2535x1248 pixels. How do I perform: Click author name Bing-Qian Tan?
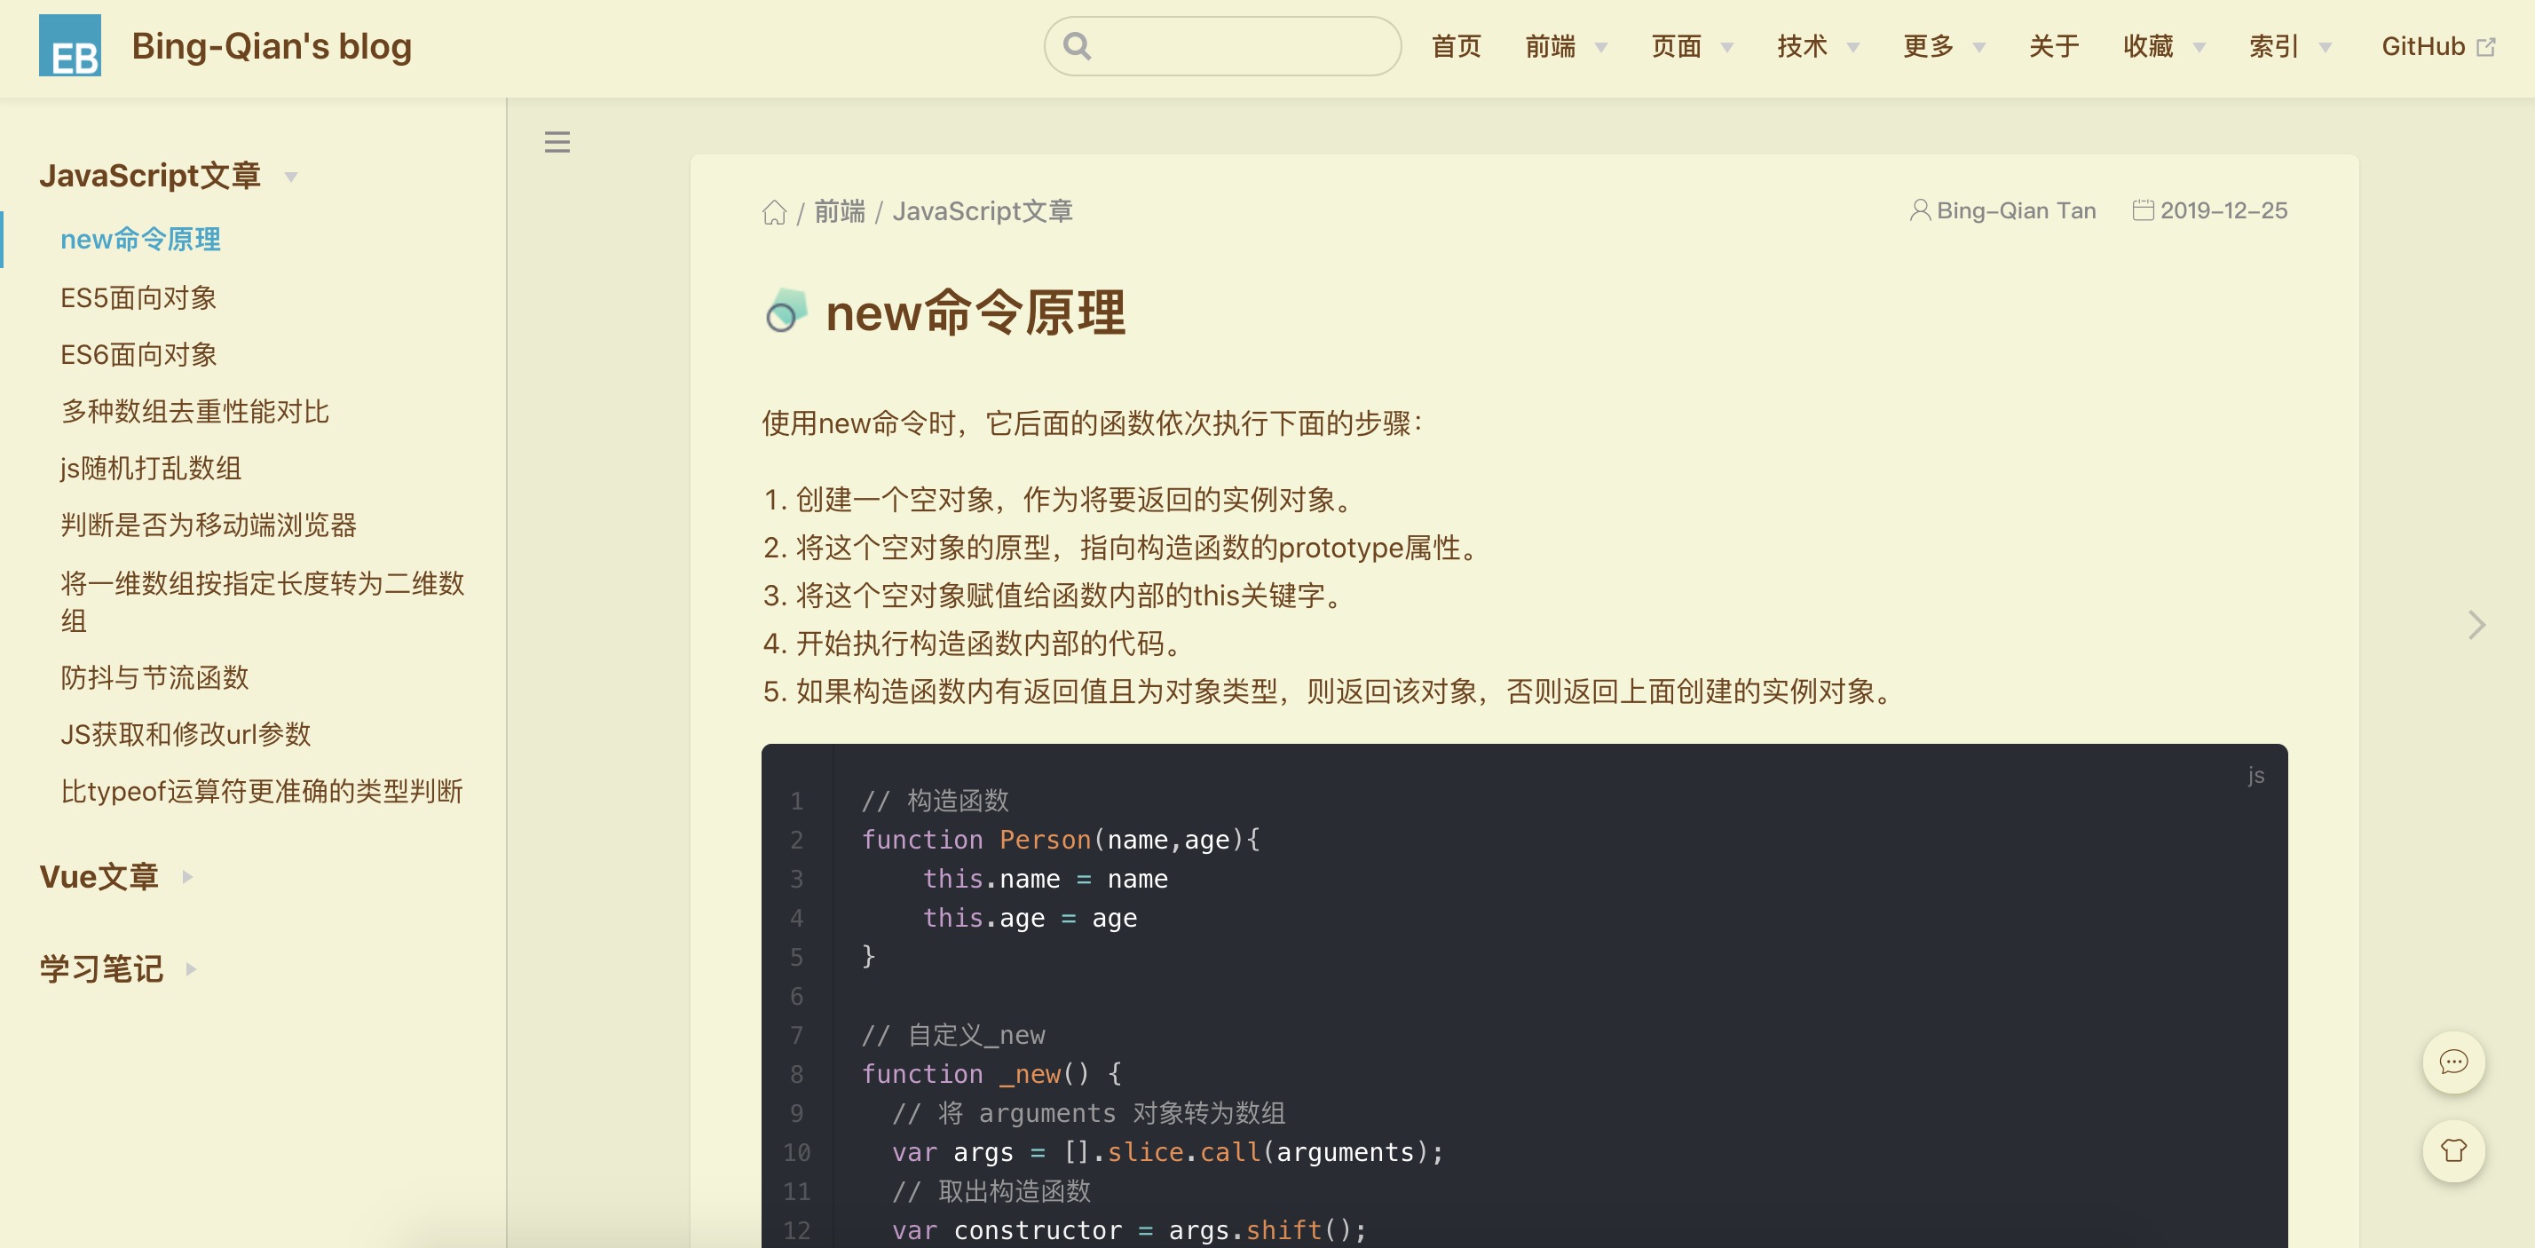tap(2016, 210)
